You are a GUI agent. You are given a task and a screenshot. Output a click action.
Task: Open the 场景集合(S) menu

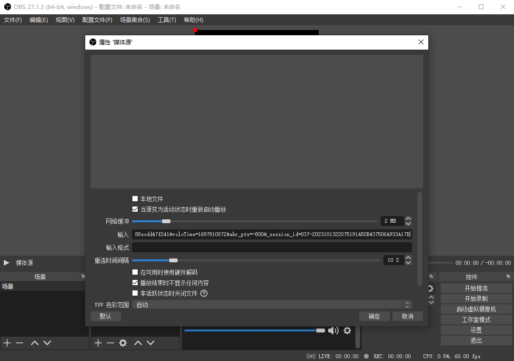(x=135, y=20)
